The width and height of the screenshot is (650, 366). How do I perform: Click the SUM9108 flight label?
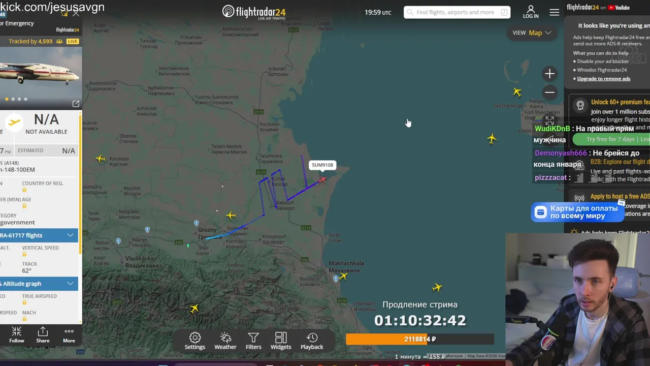point(322,165)
